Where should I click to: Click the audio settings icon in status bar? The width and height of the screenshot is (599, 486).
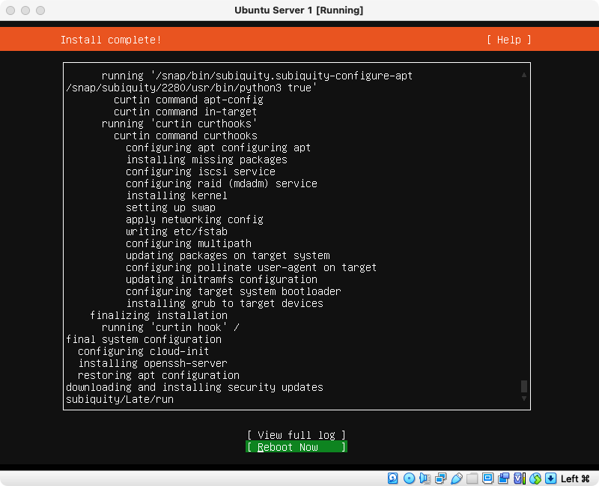pyautogui.click(x=425, y=478)
